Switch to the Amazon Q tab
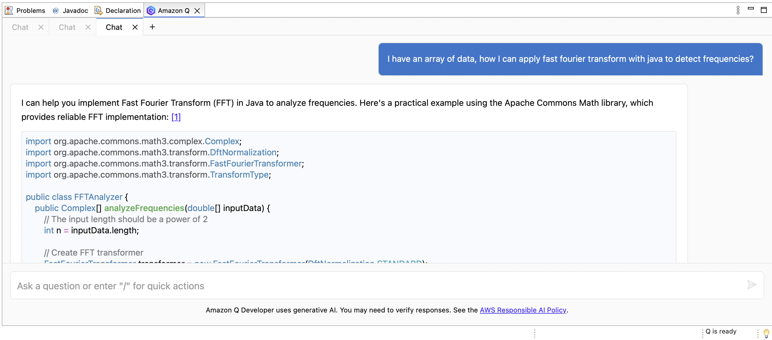Viewport: 772px width, 340px height. [173, 10]
